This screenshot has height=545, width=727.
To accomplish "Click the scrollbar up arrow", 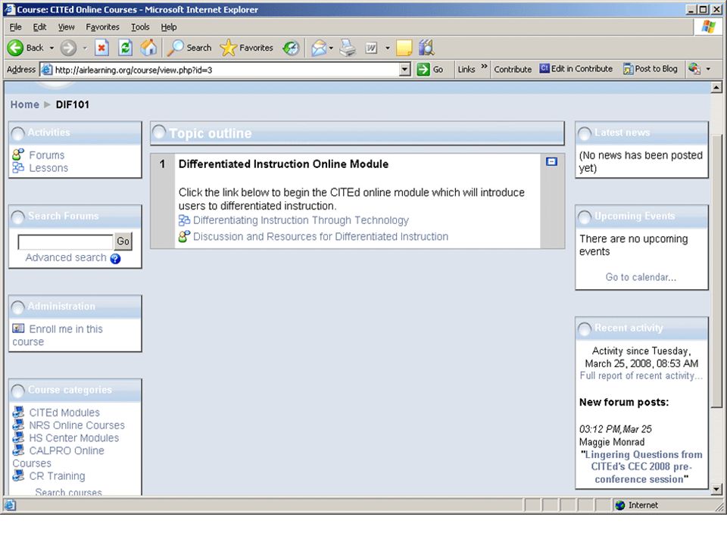I will [716, 86].
